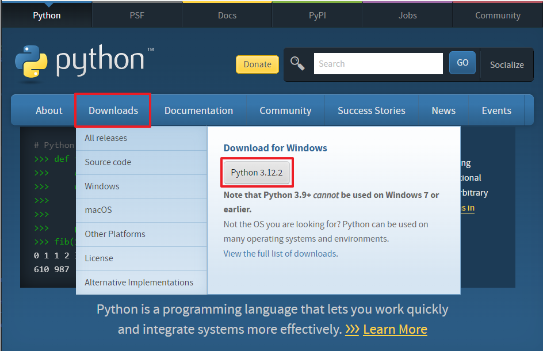Select Windows in Downloads submenu

coord(142,186)
